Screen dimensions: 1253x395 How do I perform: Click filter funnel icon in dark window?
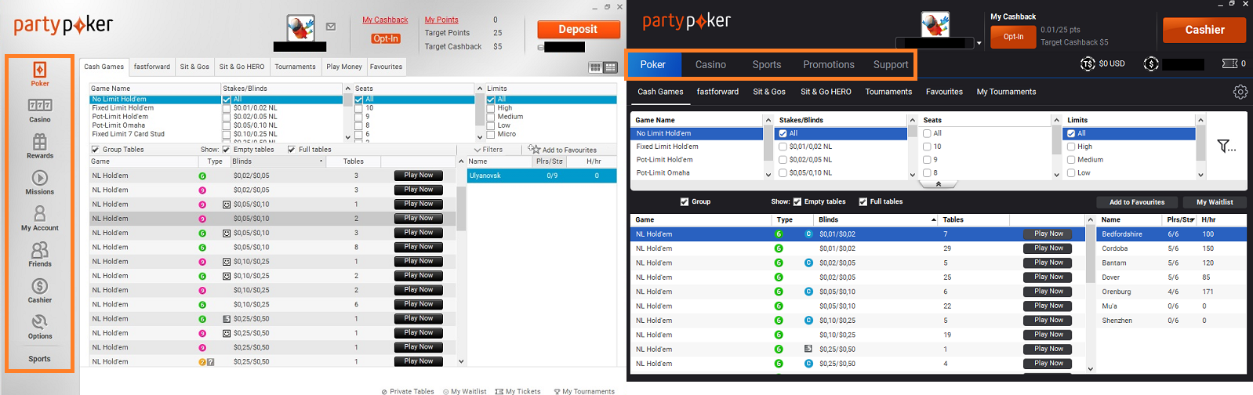pos(1226,147)
